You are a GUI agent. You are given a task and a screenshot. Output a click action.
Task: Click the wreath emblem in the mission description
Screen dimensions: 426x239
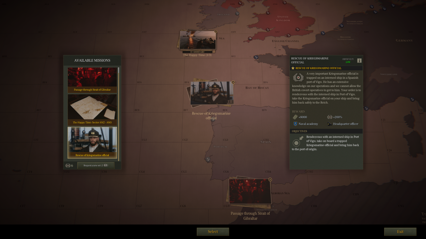point(298,77)
